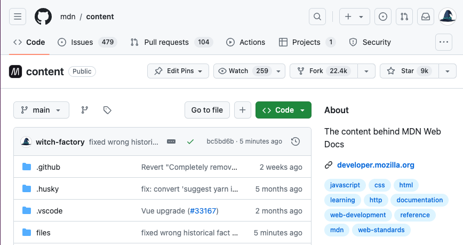Screen dimensions: 463x245
Task: Select the javascript topic tag
Action: tap(345, 185)
